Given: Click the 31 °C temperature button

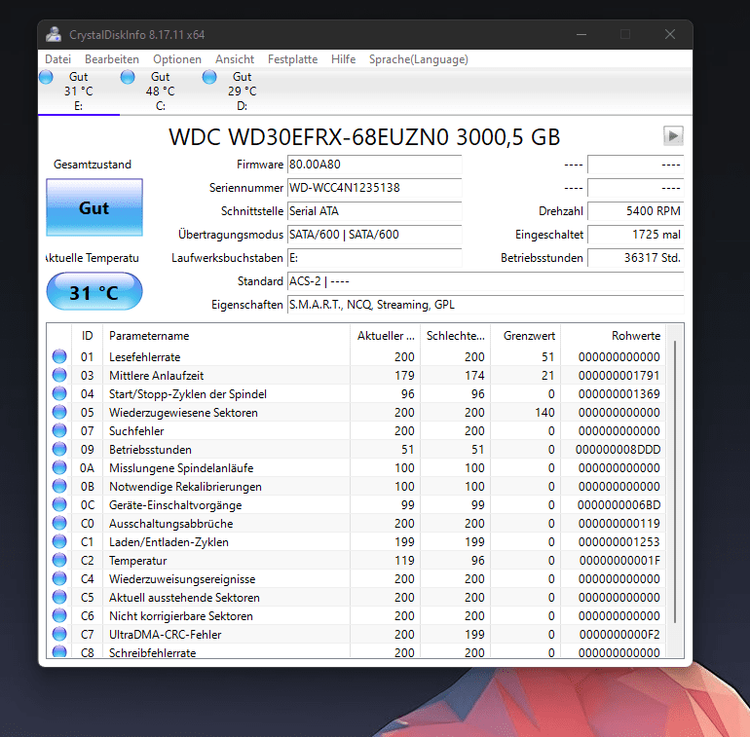Looking at the screenshot, I should [x=94, y=291].
